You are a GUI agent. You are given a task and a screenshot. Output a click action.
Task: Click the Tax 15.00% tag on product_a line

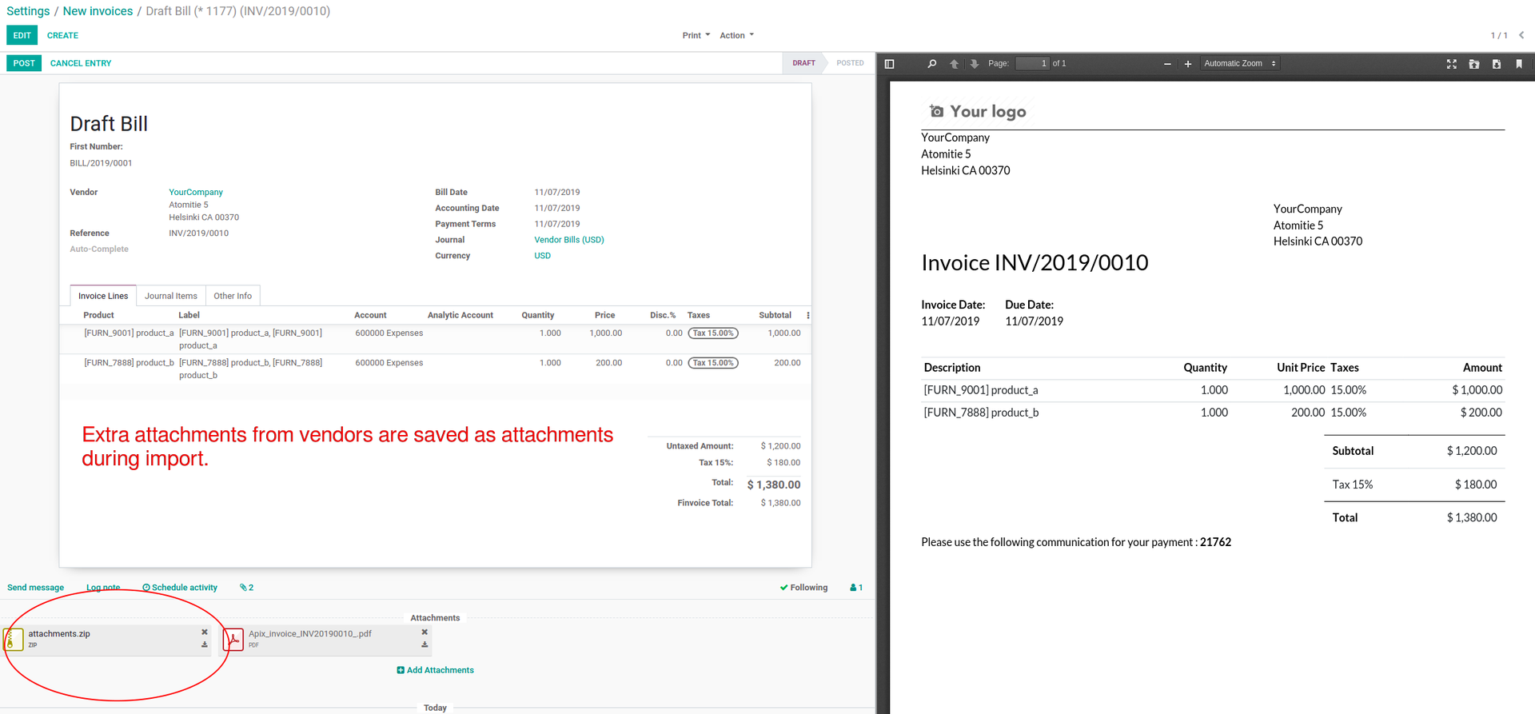(x=713, y=333)
